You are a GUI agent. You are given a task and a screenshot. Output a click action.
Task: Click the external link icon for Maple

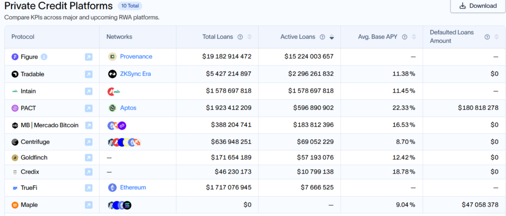[88, 205]
